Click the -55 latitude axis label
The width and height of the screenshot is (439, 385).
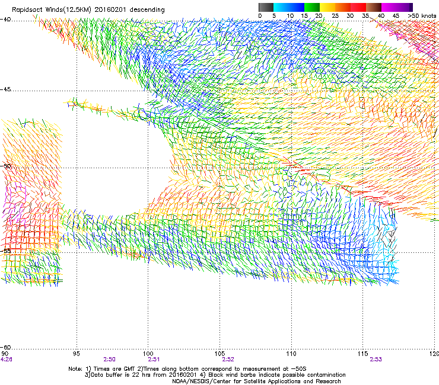pyautogui.click(x=5, y=251)
